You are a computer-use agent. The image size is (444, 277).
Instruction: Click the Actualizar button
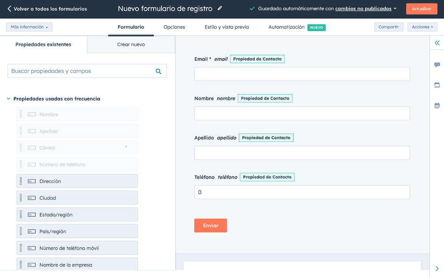421,8
